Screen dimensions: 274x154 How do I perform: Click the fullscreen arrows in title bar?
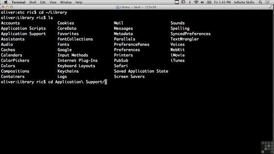pos(271,7)
